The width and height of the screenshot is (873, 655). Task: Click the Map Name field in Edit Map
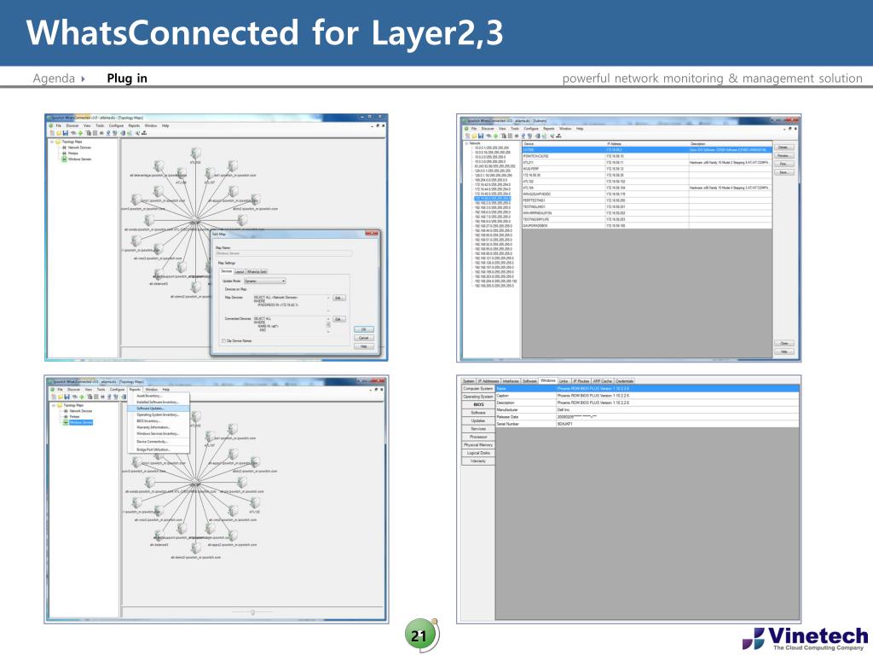coord(283,253)
